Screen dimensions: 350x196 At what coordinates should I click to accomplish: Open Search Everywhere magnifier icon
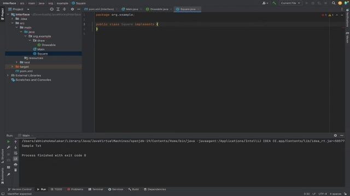(x=334, y=3)
